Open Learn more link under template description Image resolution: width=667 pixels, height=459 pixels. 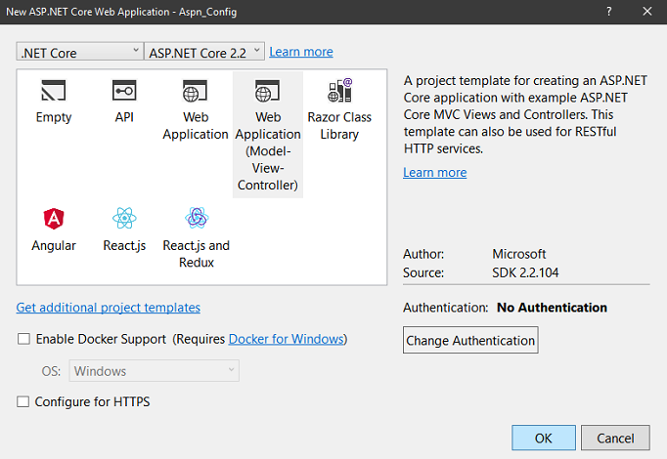point(435,173)
